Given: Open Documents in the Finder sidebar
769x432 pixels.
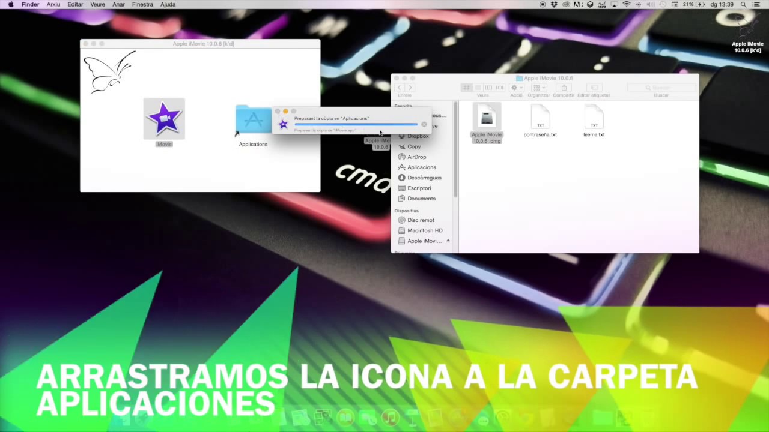Looking at the screenshot, I should point(423,199).
